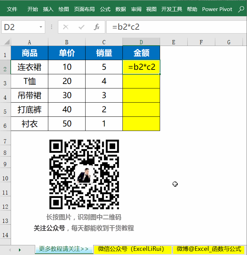The image size is (247, 255).
Task: Click the QR code image
Action: coord(84,174)
